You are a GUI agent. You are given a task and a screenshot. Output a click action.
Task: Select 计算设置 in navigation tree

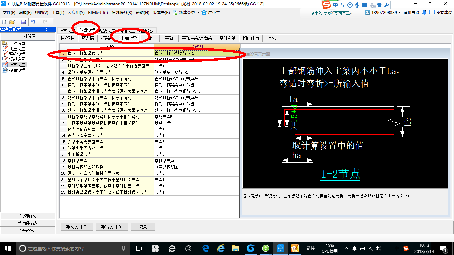click(x=17, y=65)
